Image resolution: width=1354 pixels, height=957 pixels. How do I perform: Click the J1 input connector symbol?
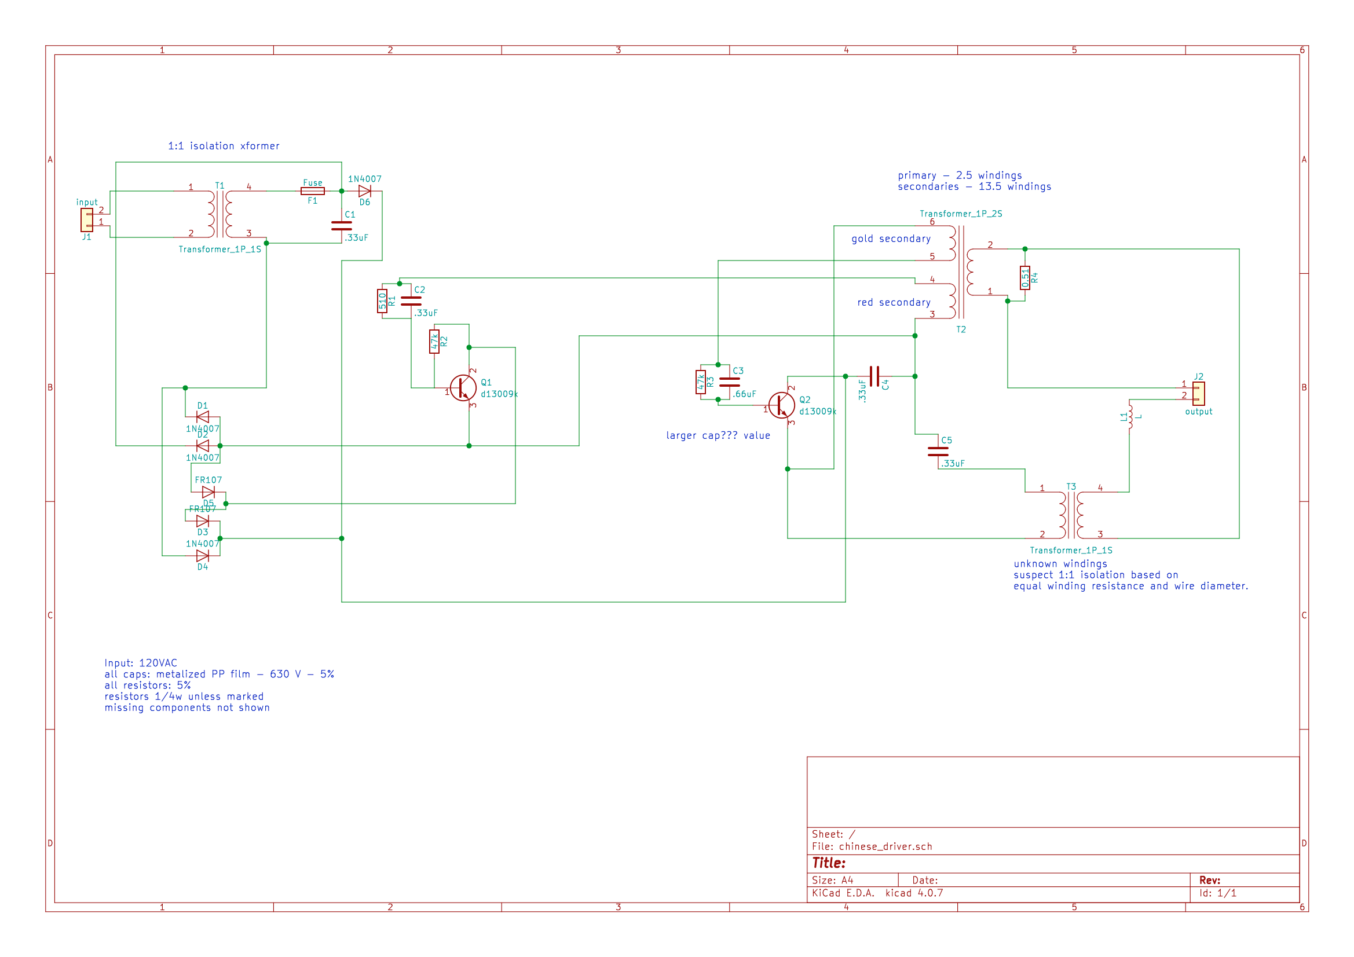coord(87,220)
